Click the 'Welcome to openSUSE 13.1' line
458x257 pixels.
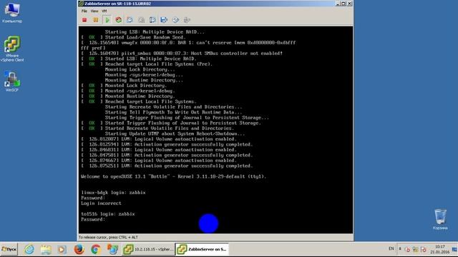(173, 176)
